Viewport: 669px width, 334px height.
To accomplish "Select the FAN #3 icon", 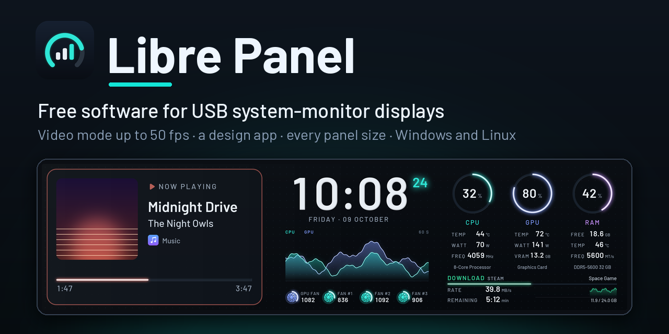I will click(403, 297).
